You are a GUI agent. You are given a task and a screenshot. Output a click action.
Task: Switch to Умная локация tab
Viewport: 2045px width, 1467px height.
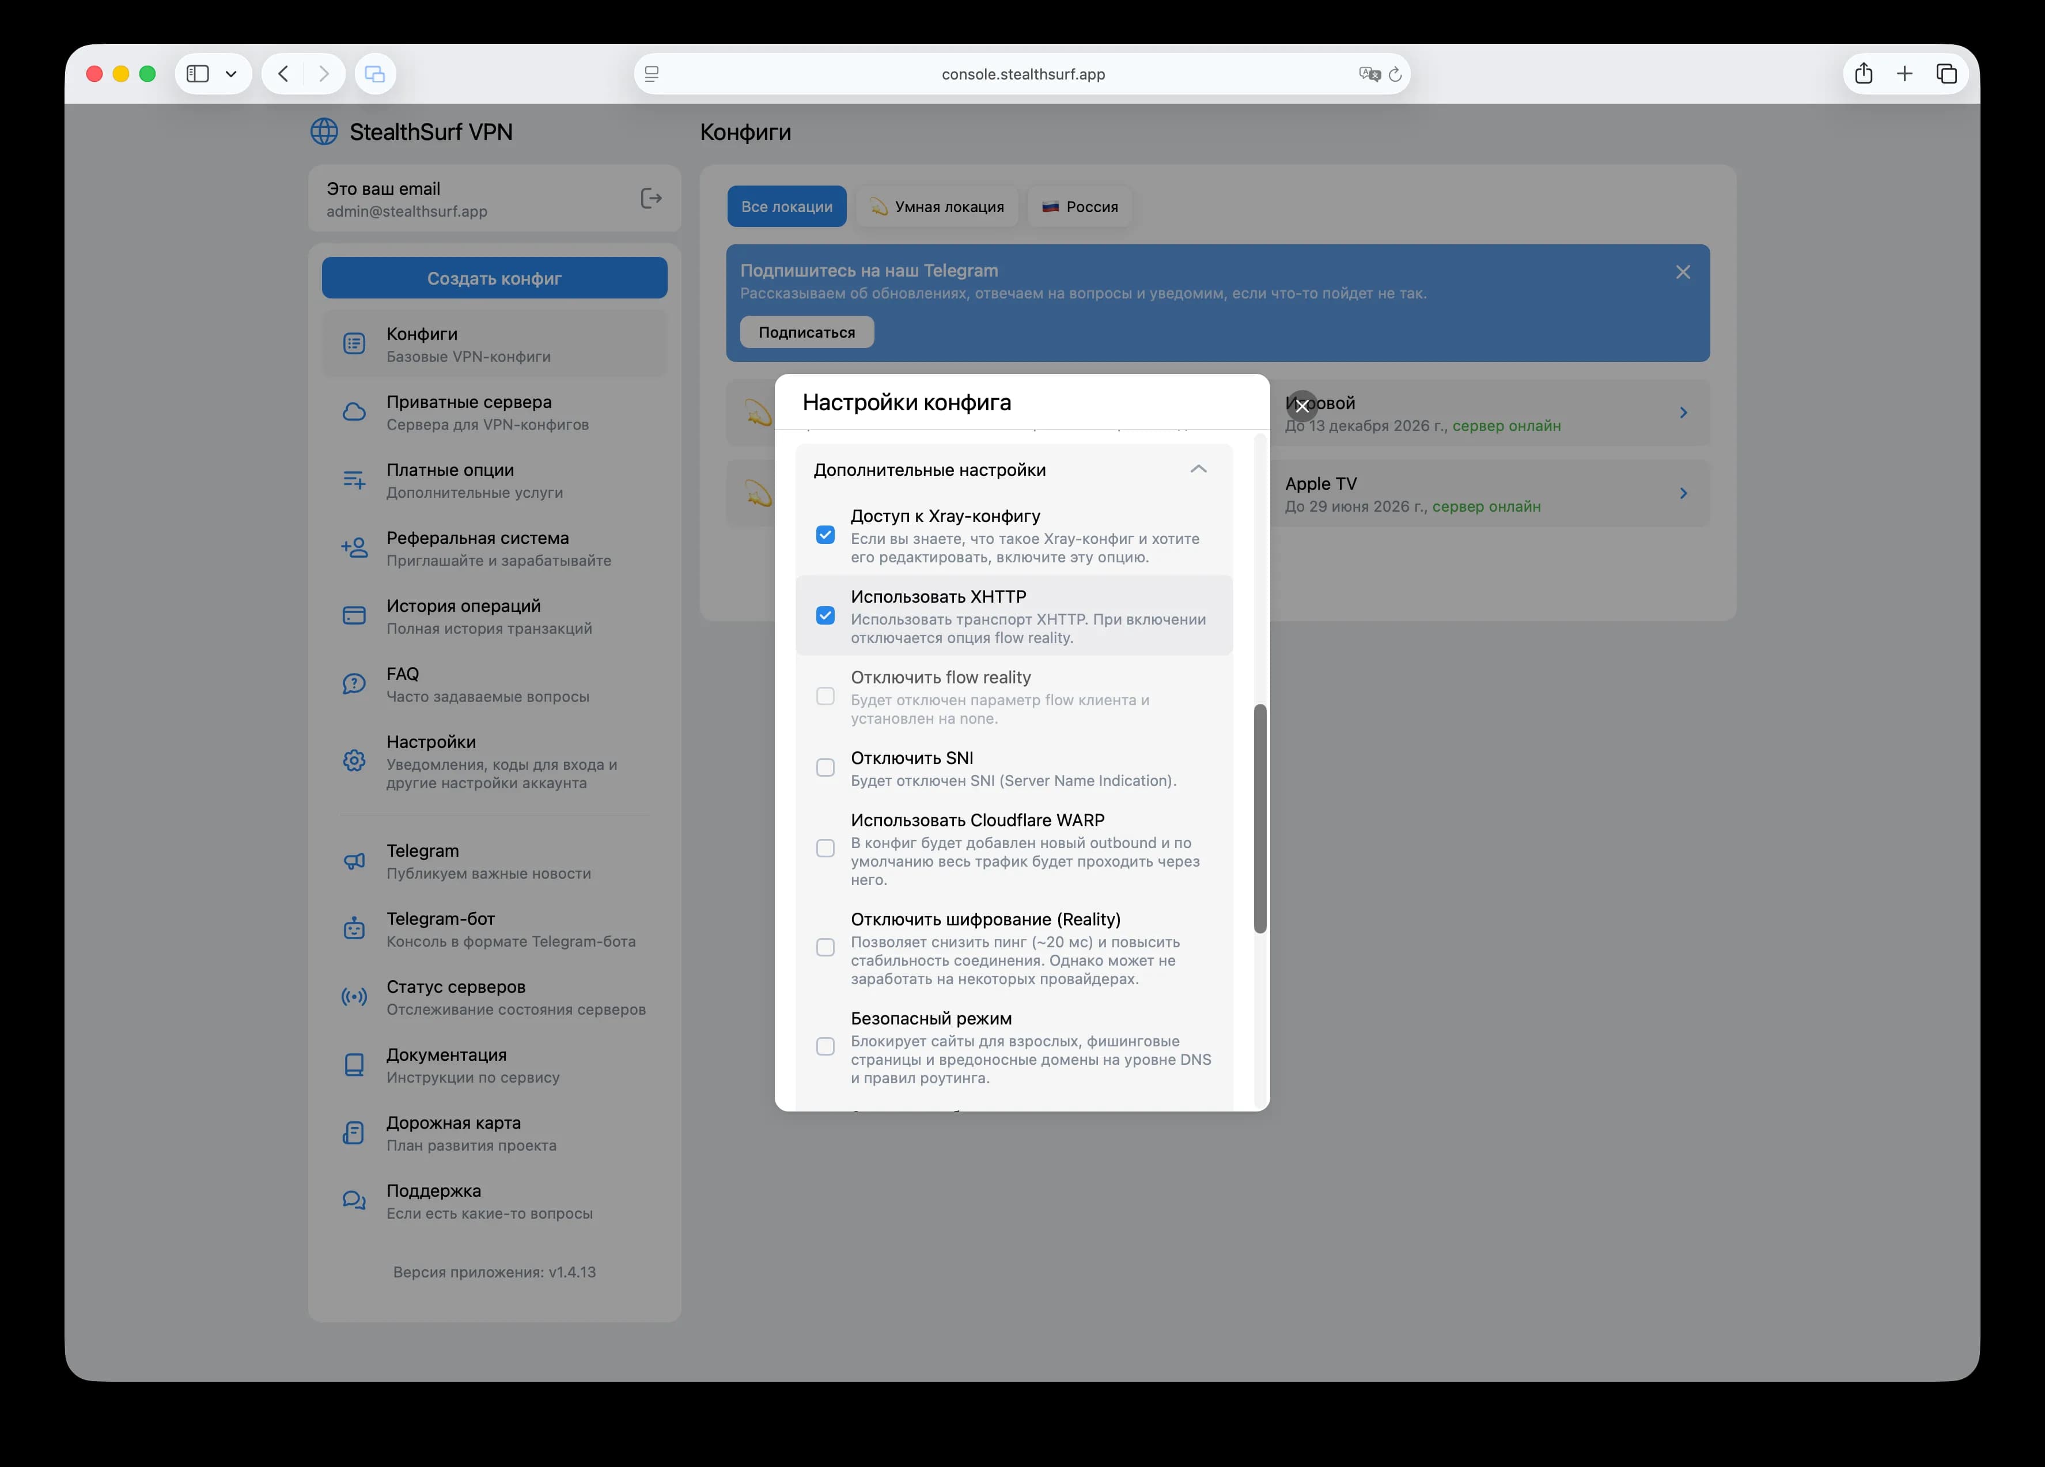(937, 206)
